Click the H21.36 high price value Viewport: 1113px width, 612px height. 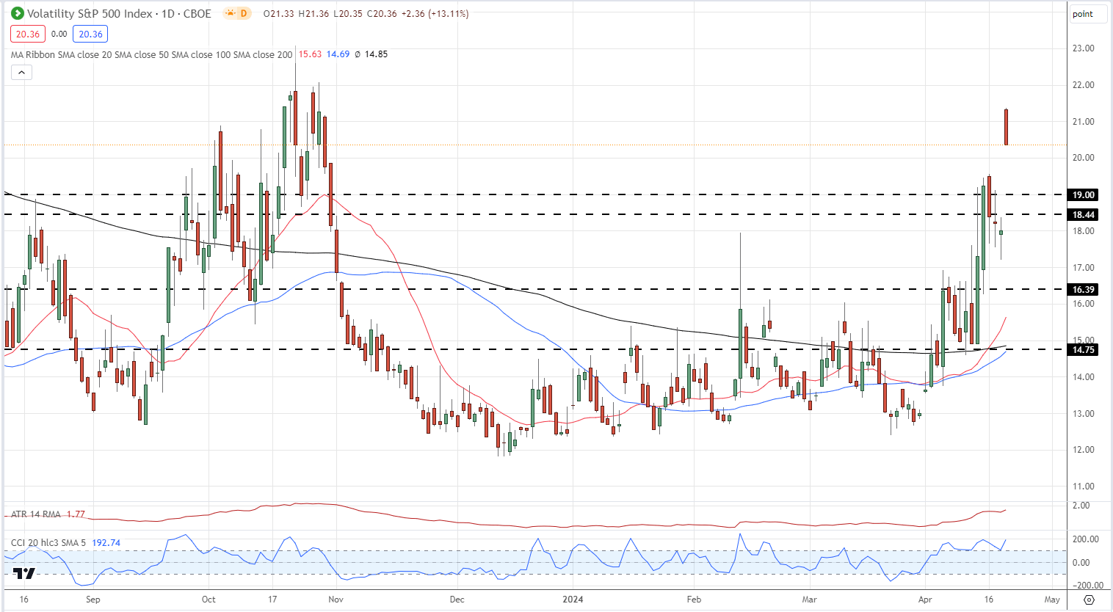click(313, 13)
